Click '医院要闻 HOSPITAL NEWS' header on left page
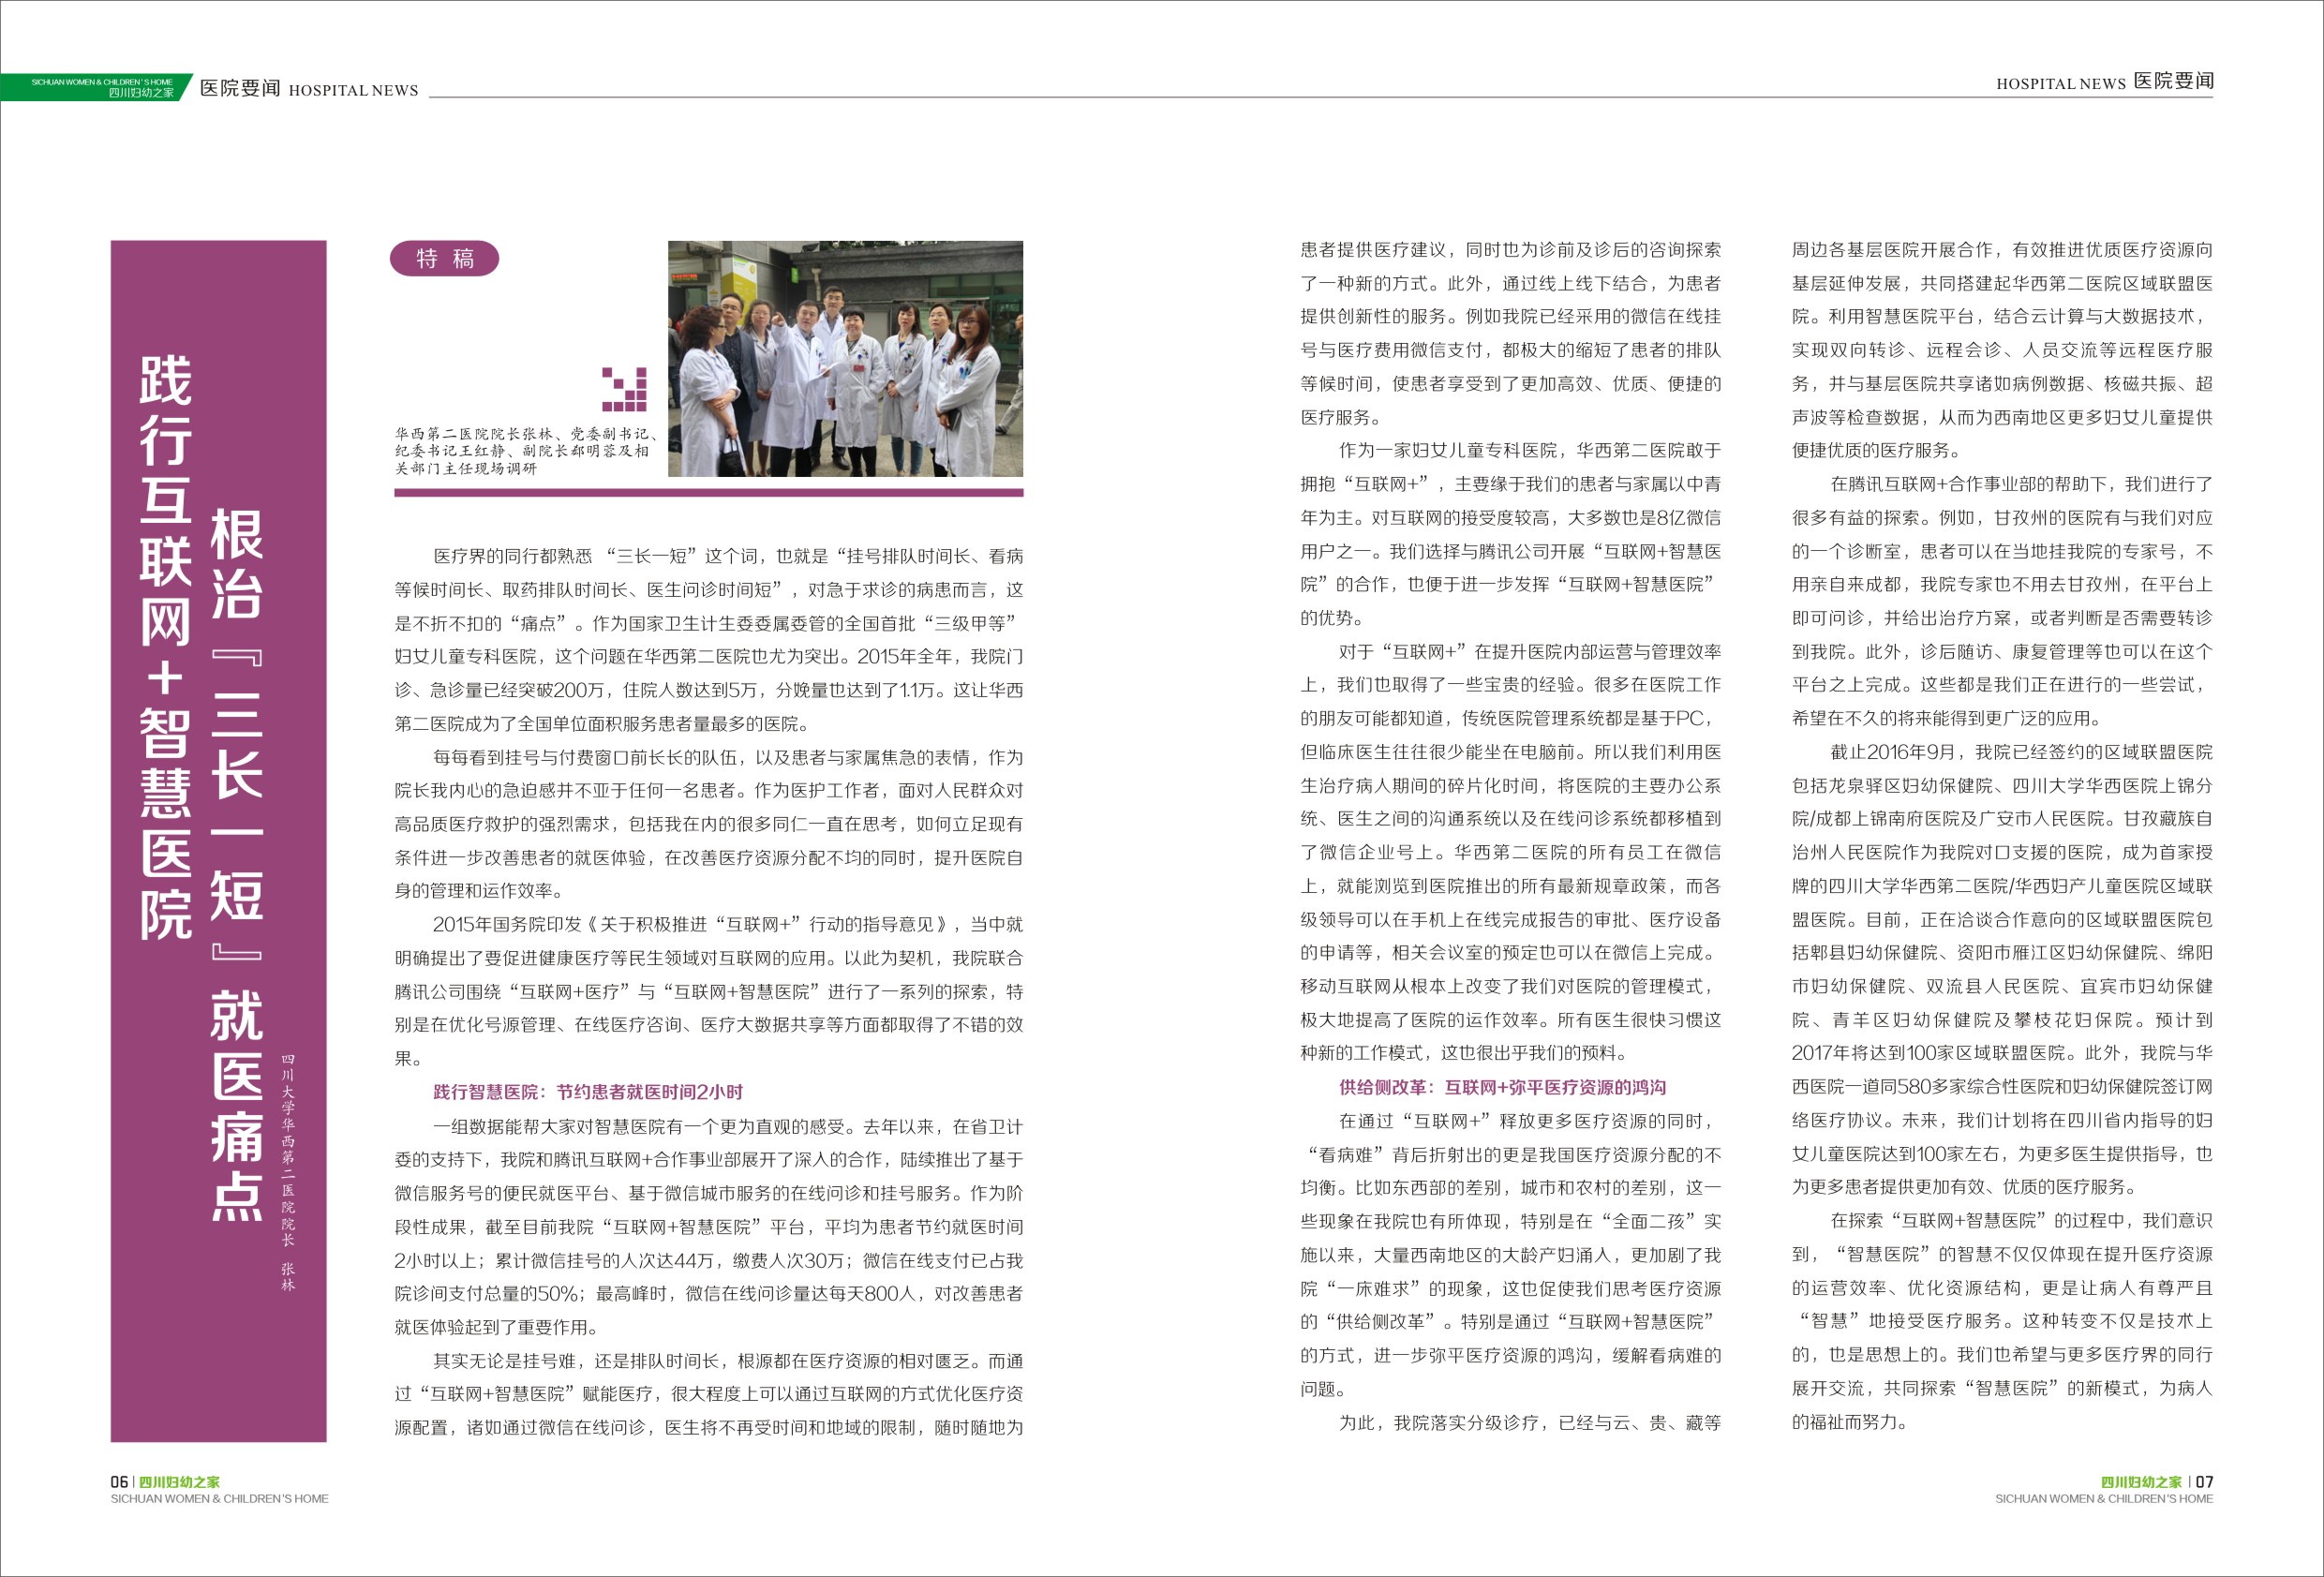The height and width of the screenshot is (1577, 2324). pos(309,89)
